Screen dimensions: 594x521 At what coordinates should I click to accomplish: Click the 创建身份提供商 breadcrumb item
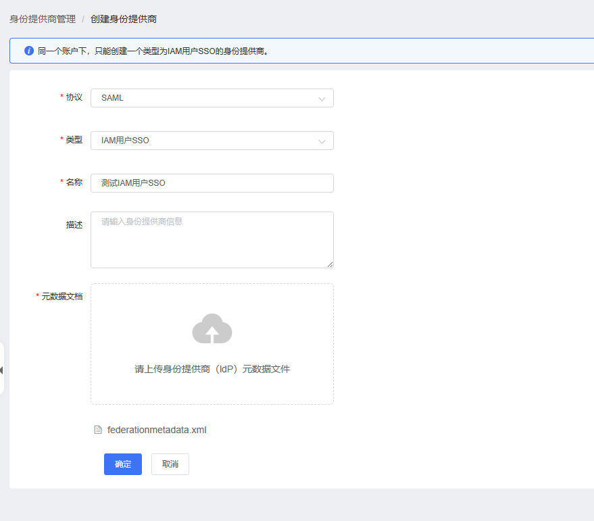coord(124,19)
